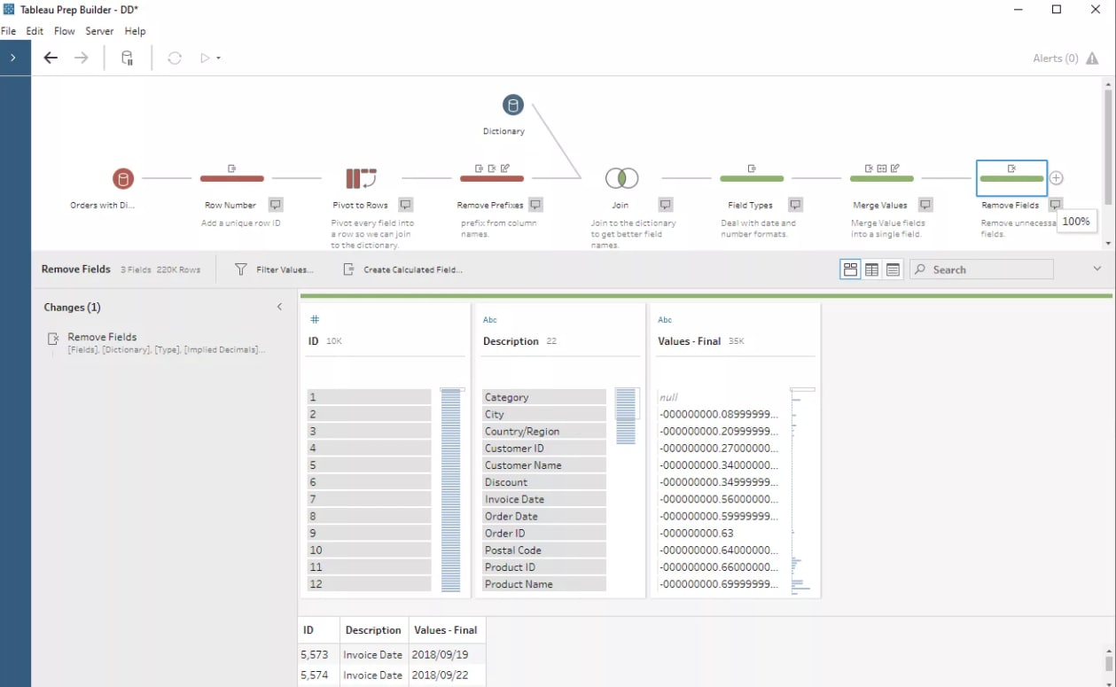Open the Field Types description icon
The width and height of the screenshot is (1116, 687).
(795, 205)
